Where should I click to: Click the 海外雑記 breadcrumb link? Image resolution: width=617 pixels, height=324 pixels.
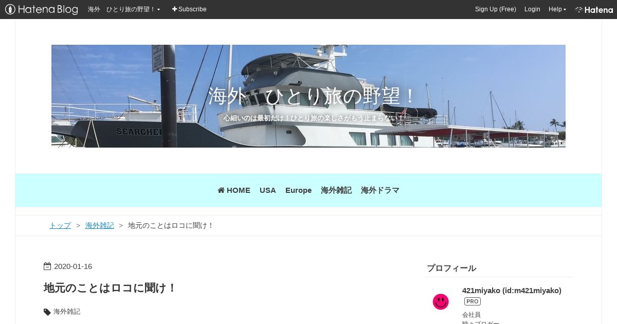point(100,225)
